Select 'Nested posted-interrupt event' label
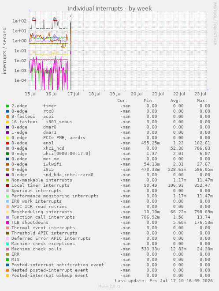This screenshot has height=291, width=219. 50,270
